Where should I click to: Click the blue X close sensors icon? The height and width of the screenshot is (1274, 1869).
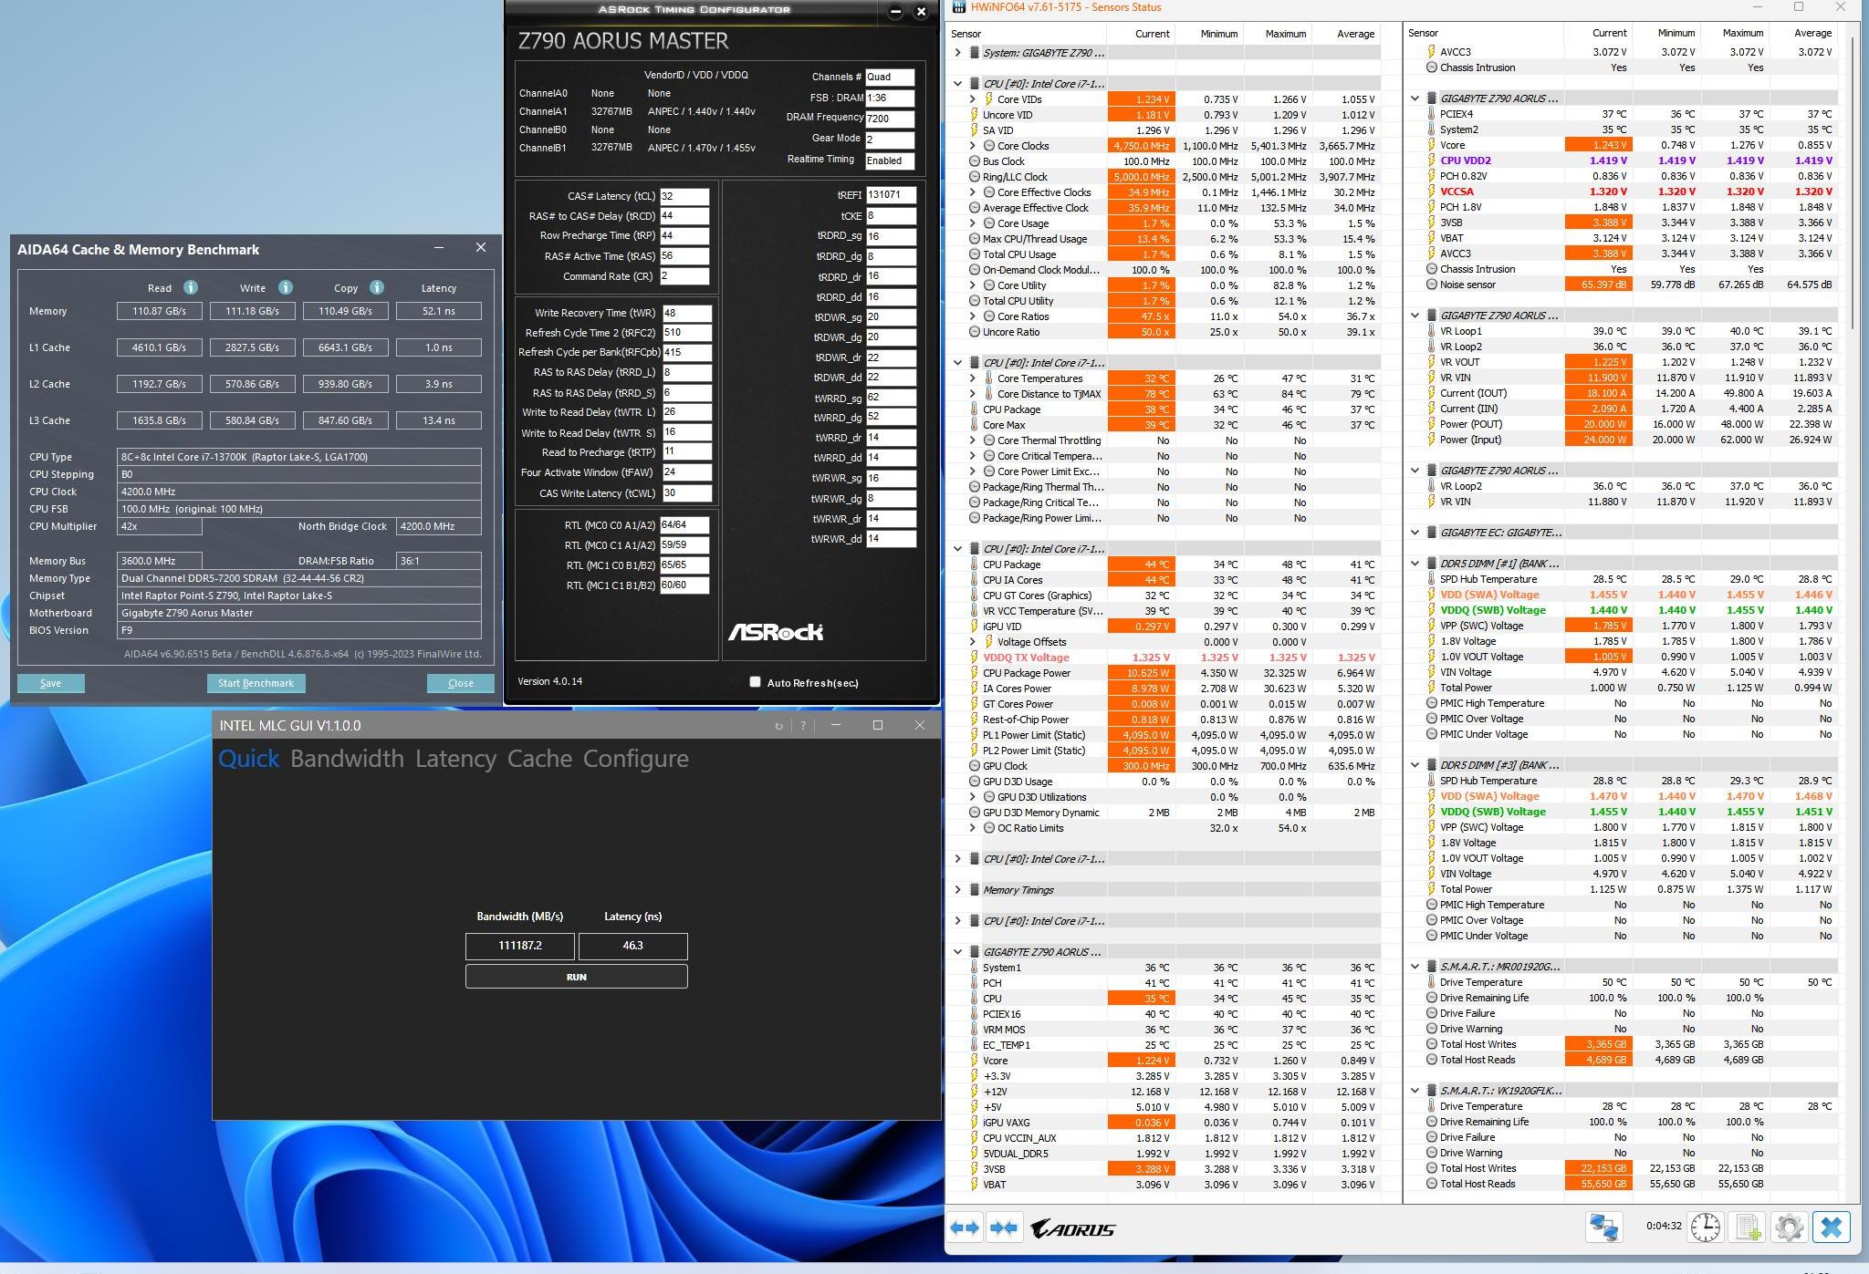coord(1831,1227)
